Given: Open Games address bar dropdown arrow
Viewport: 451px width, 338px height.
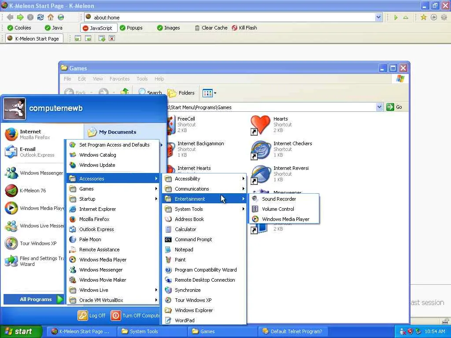Looking at the screenshot, I should pos(379,107).
